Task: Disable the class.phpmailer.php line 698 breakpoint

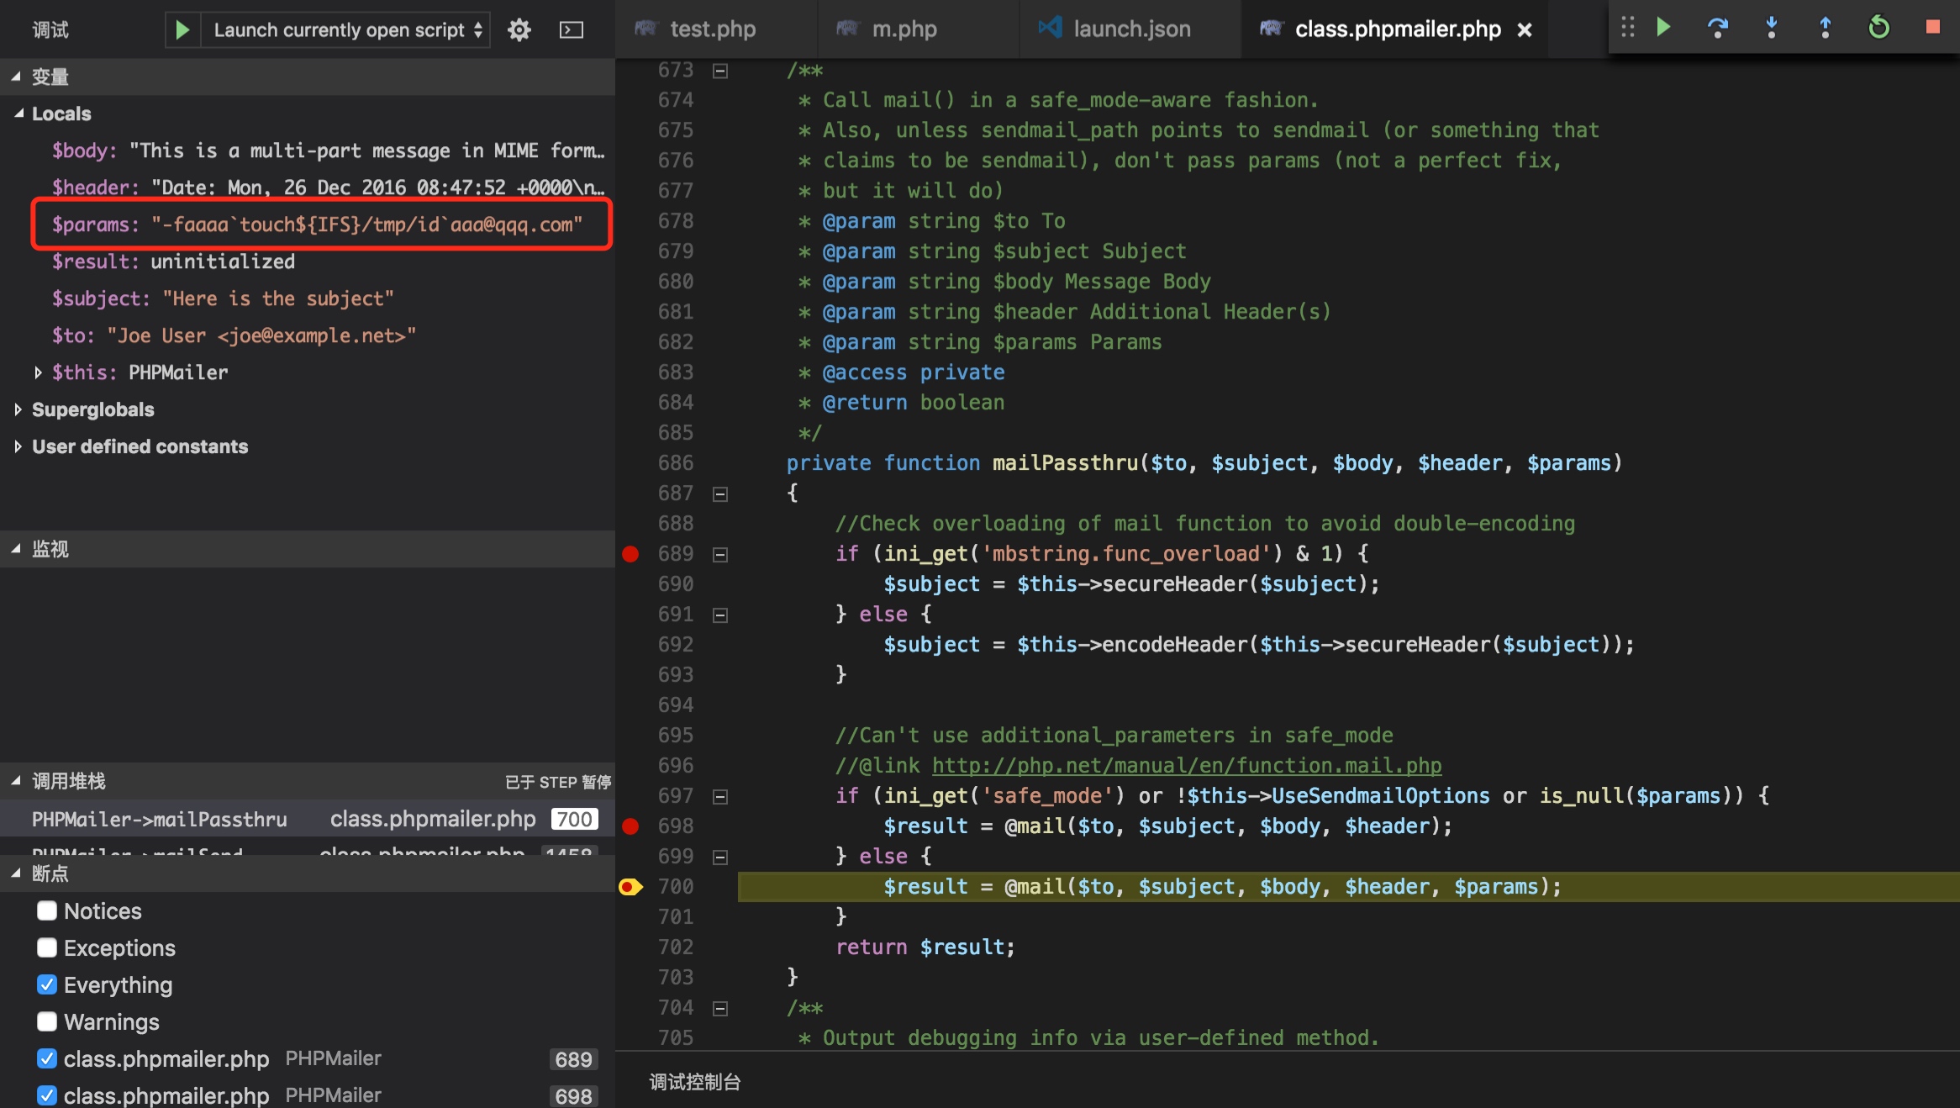Action: click(47, 1095)
